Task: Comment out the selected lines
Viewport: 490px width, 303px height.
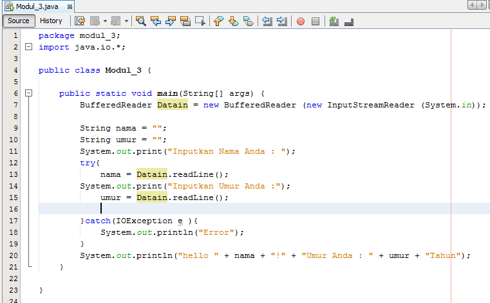Action: (334, 21)
